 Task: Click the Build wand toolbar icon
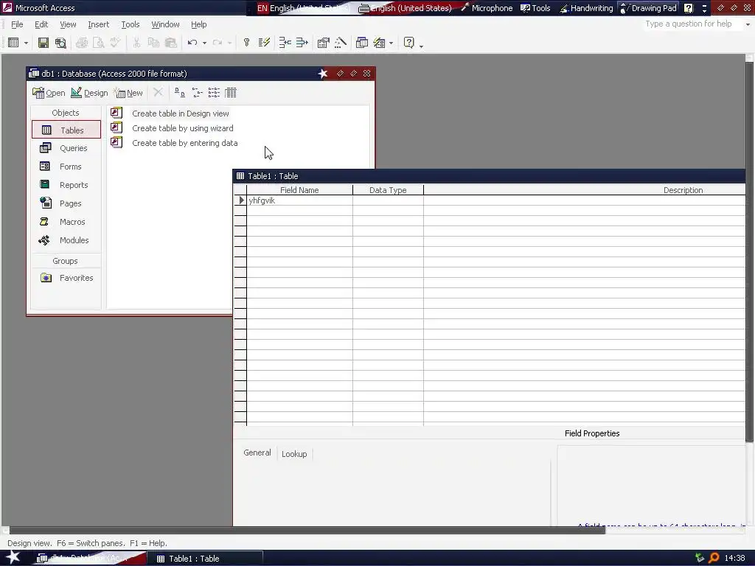point(341,43)
